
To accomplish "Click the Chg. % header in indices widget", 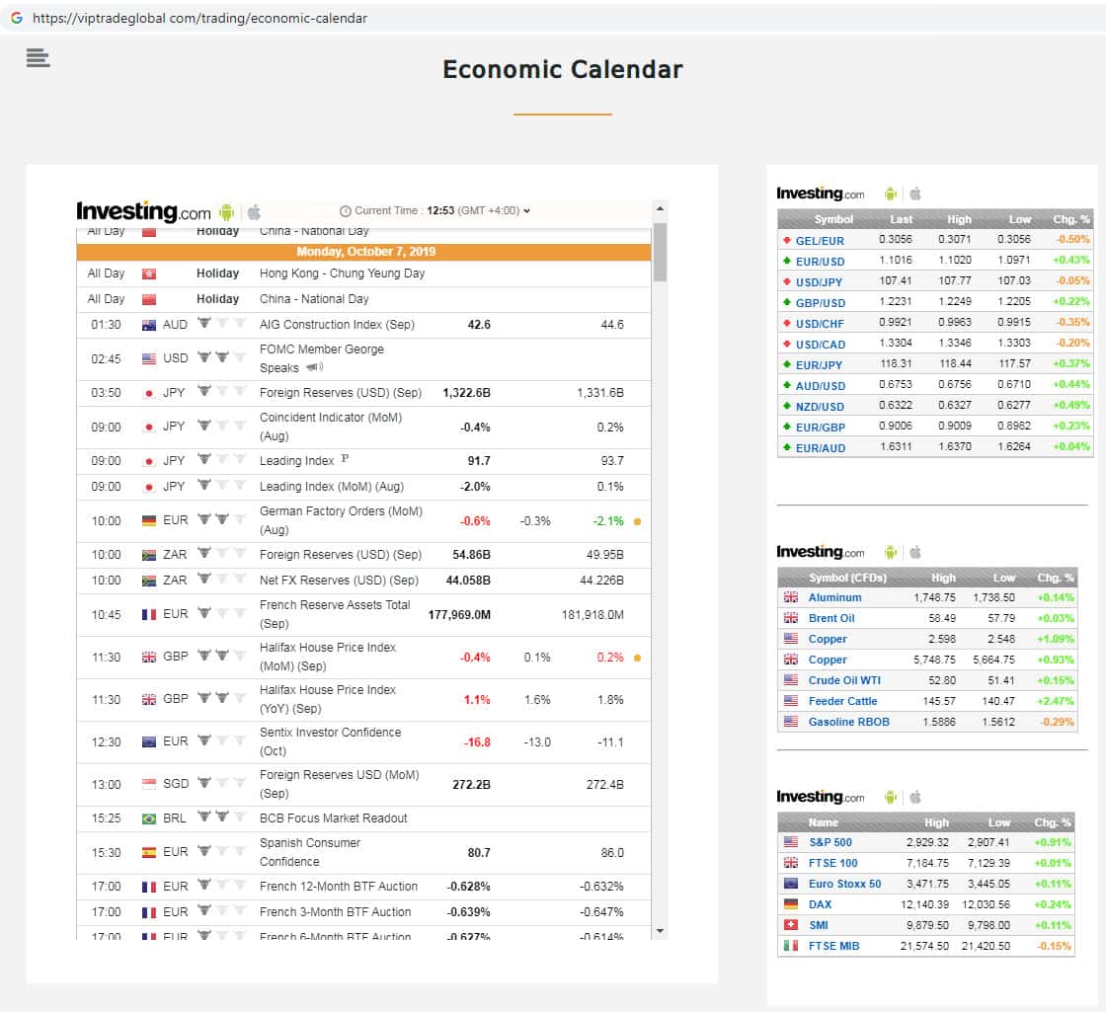I will [1053, 822].
